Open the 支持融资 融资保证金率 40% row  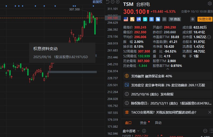168,76
